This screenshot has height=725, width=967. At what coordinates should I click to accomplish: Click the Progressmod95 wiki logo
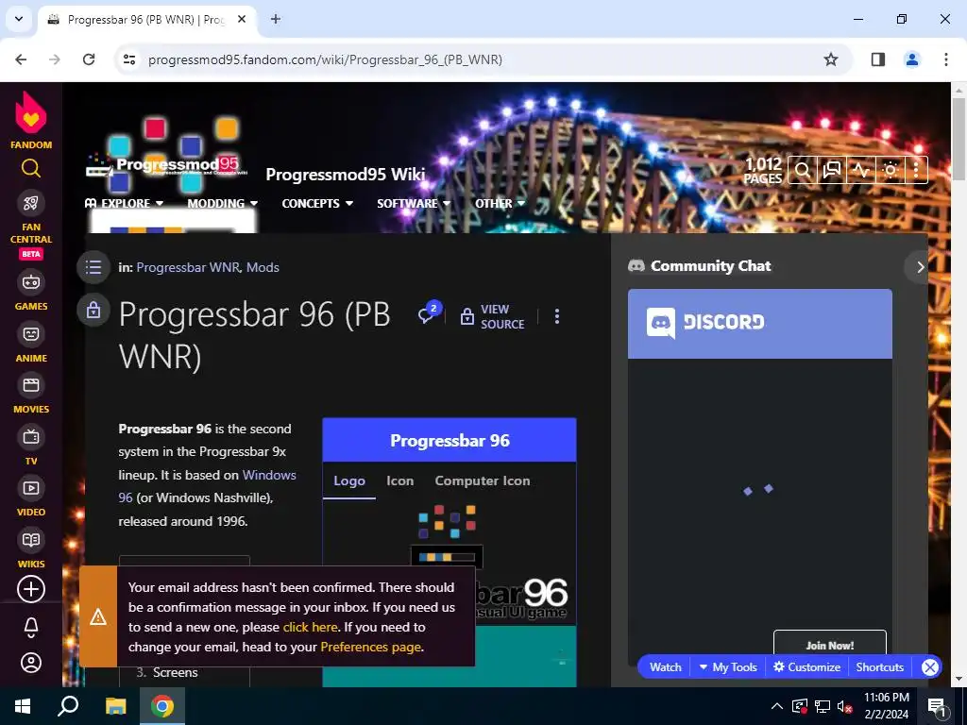pyautogui.click(x=168, y=154)
